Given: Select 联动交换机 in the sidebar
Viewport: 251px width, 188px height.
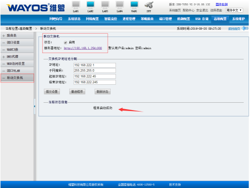Looking at the screenshot, I should [17, 78].
